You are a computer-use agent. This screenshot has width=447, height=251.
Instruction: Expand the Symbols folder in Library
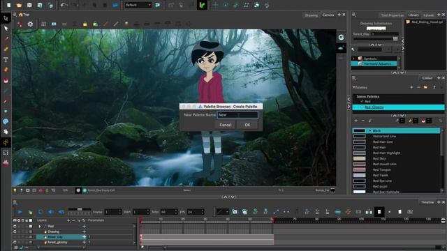(x=354, y=59)
